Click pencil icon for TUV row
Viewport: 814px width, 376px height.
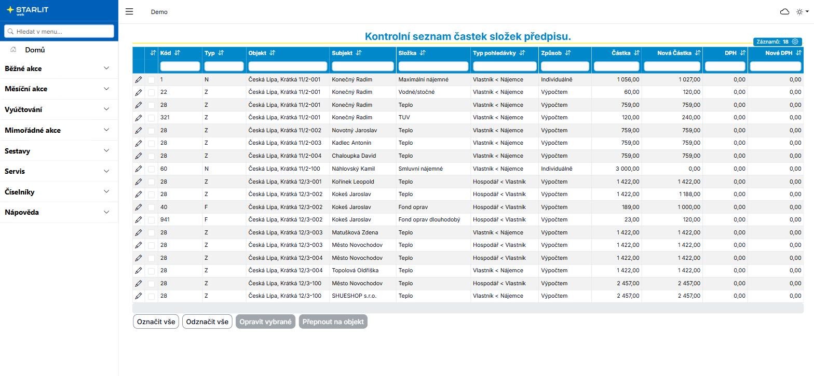click(138, 118)
